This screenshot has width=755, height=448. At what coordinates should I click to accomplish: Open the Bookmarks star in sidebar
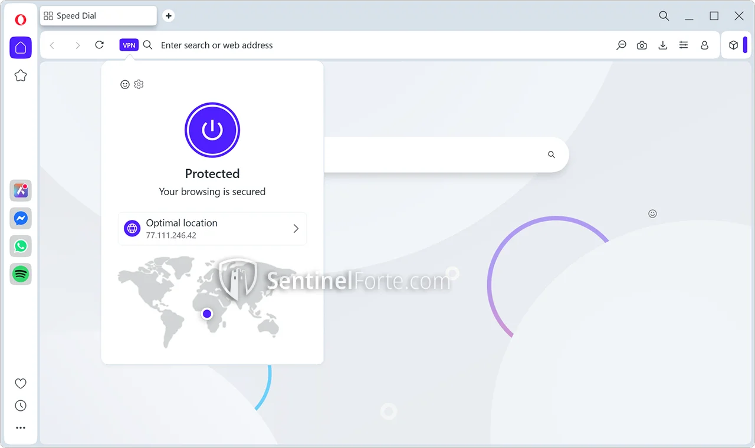click(21, 75)
